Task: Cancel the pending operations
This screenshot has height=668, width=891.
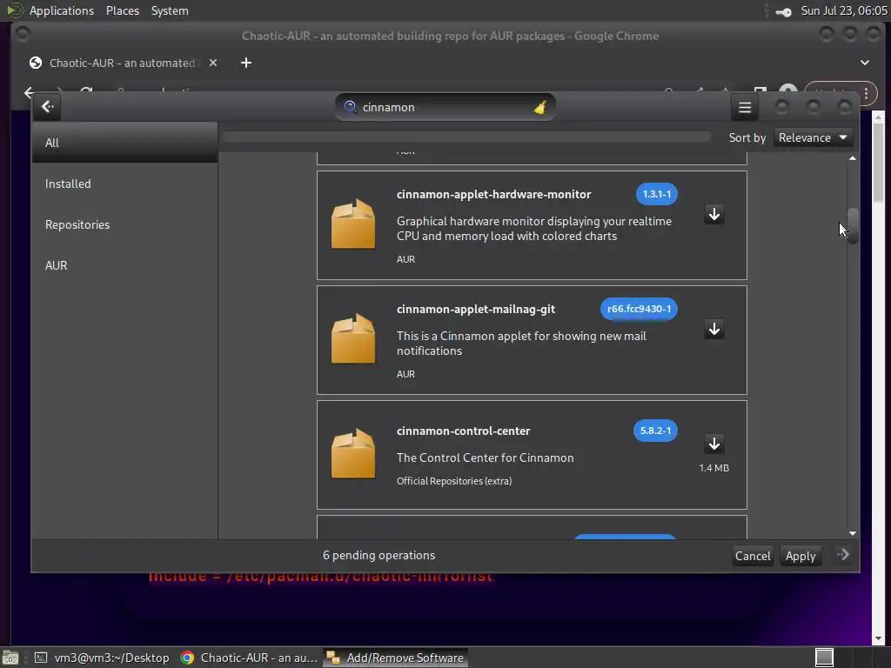Action: click(753, 556)
